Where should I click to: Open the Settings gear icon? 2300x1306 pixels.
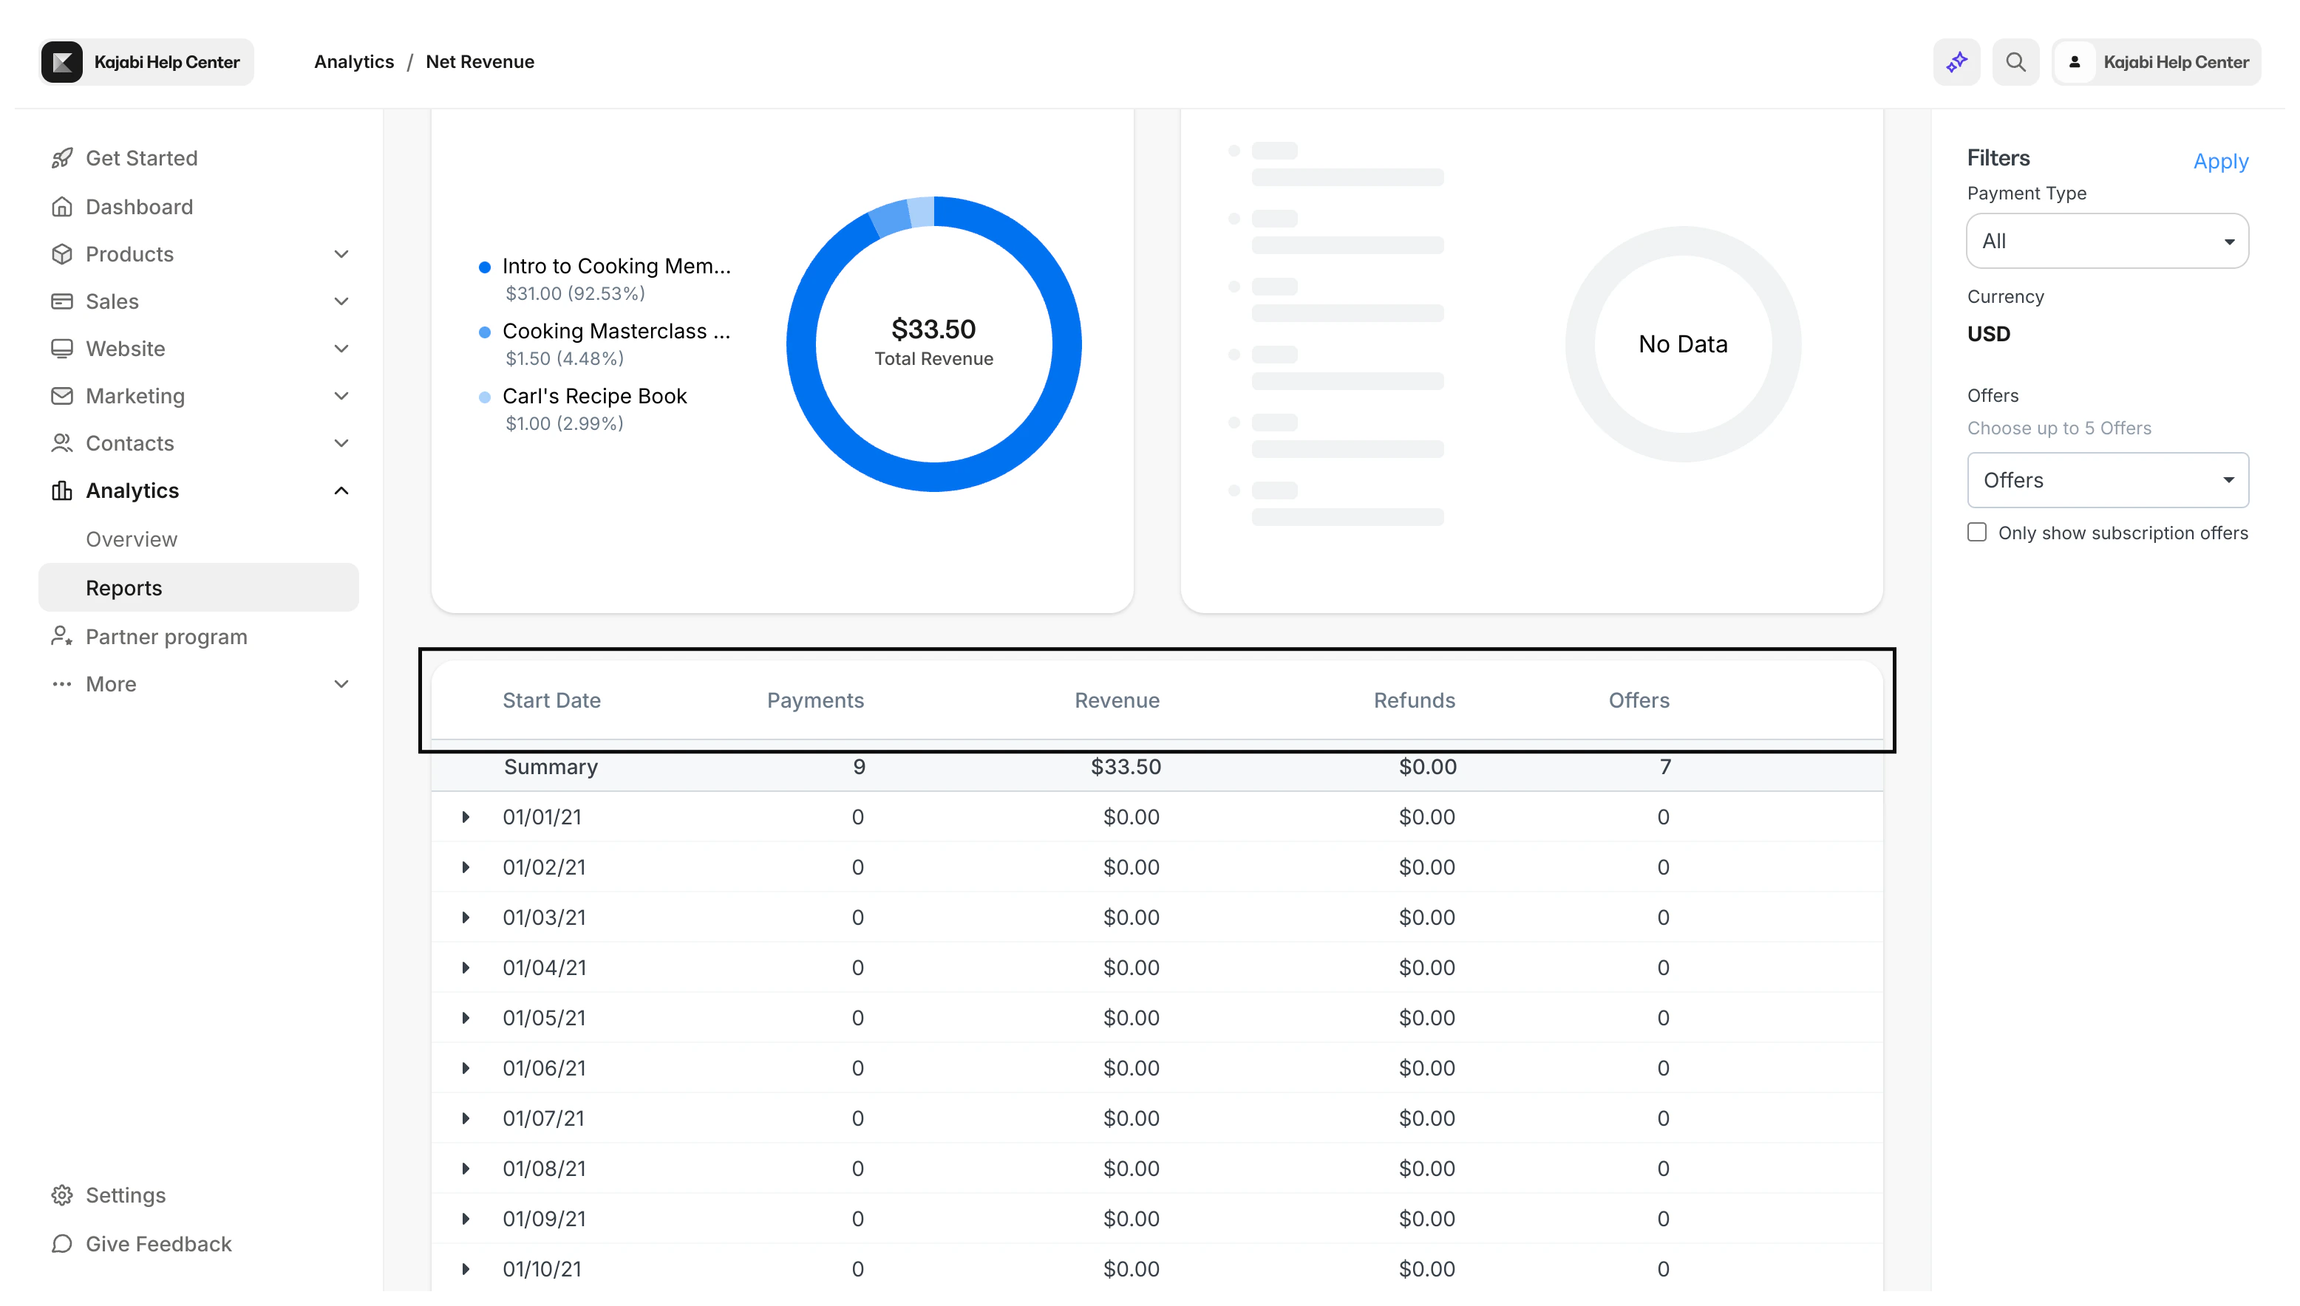pyautogui.click(x=62, y=1194)
